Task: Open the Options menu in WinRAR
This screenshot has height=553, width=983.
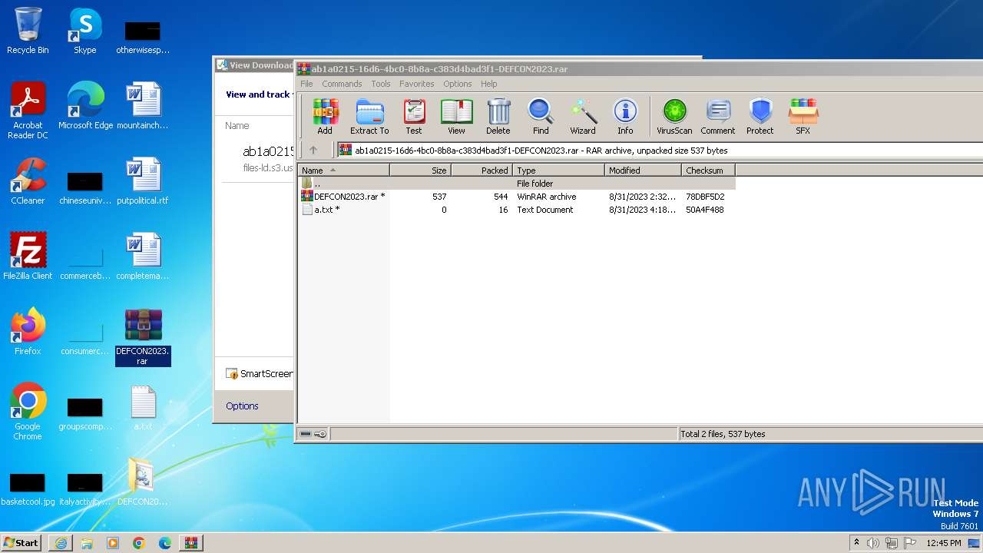Action: tap(458, 84)
